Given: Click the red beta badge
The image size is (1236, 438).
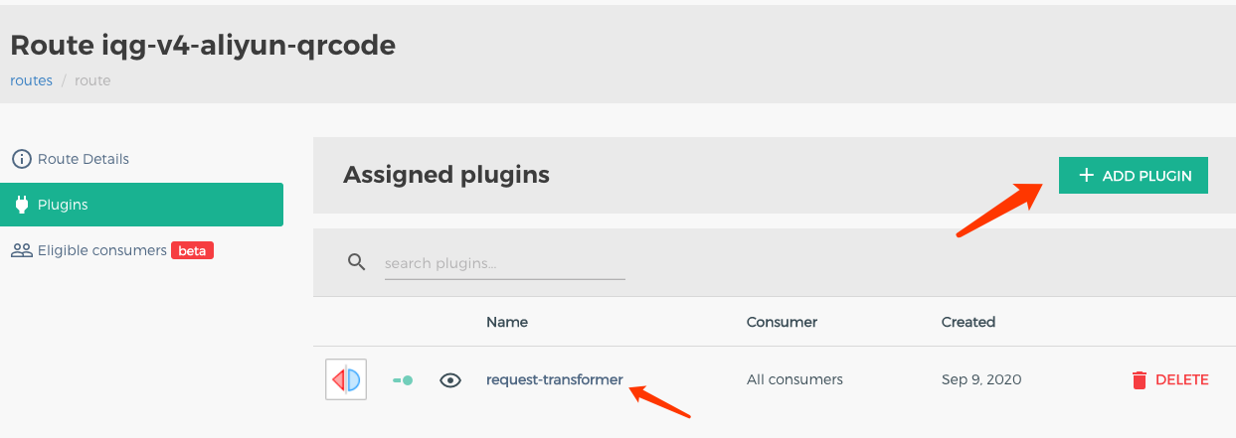Looking at the screenshot, I should pos(192,250).
